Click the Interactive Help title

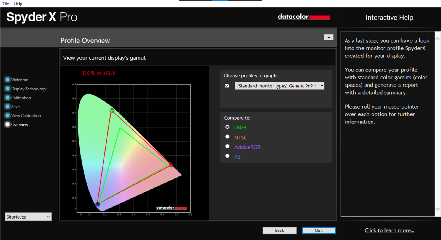coord(389,18)
